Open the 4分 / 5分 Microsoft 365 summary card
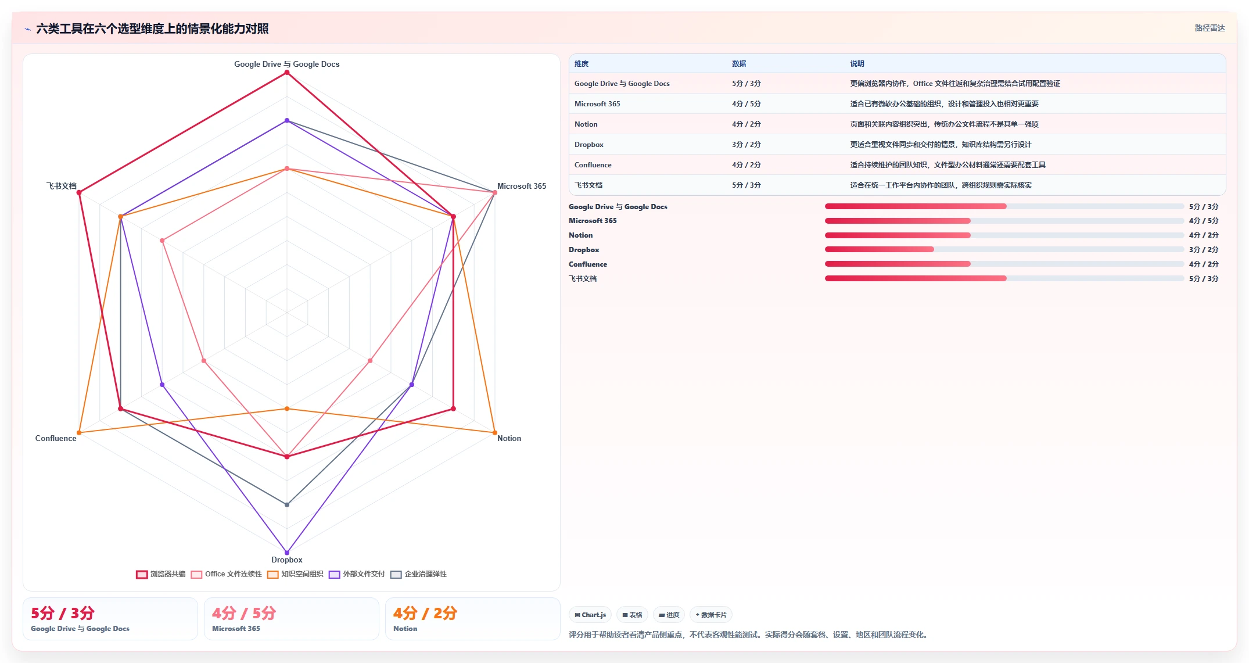Viewport: 1249px width, 663px height. (x=292, y=619)
